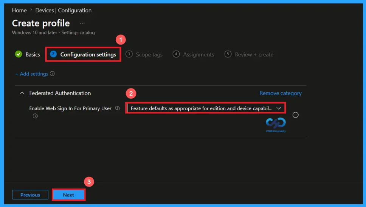Click the info icon next to Add settings
The width and height of the screenshot is (366, 207).
(x=52, y=74)
